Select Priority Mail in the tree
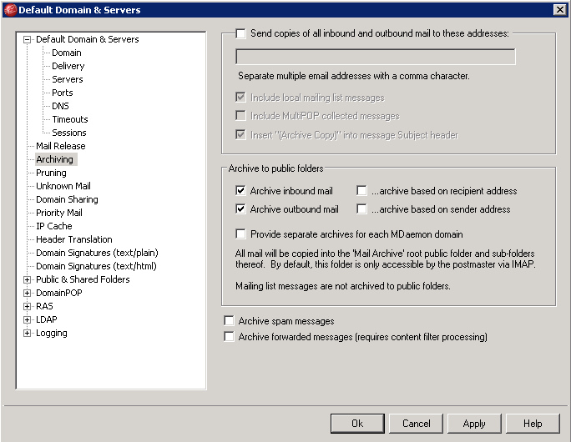571x442 pixels. (x=59, y=213)
